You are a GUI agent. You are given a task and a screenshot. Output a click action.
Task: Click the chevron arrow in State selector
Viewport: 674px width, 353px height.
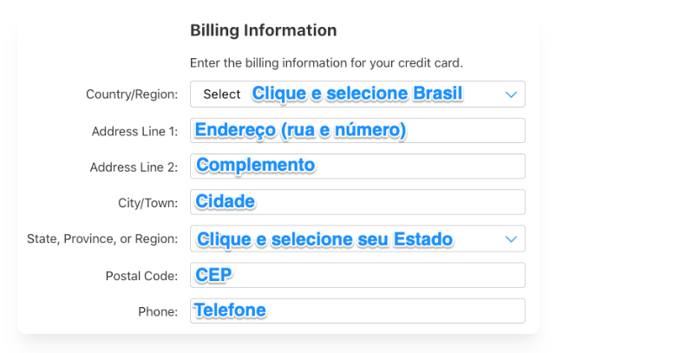pyautogui.click(x=511, y=239)
